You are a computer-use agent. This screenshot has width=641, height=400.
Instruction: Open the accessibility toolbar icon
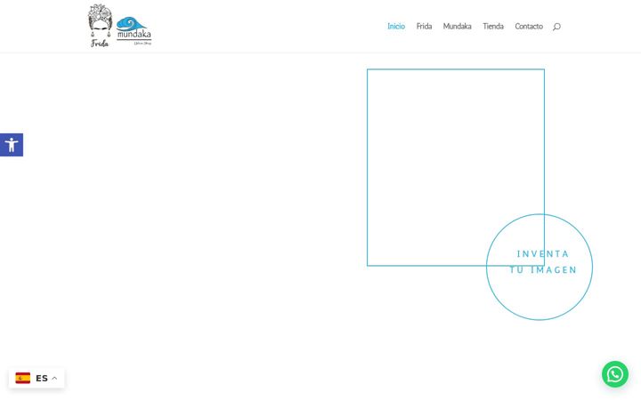click(x=12, y=145)
